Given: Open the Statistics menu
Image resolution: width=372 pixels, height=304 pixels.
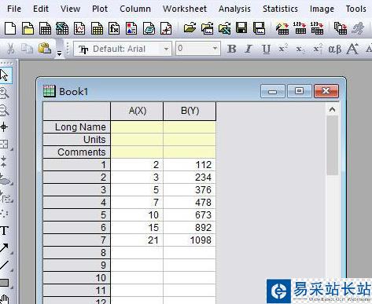Looking at the screenshot, I should point(280,9).
